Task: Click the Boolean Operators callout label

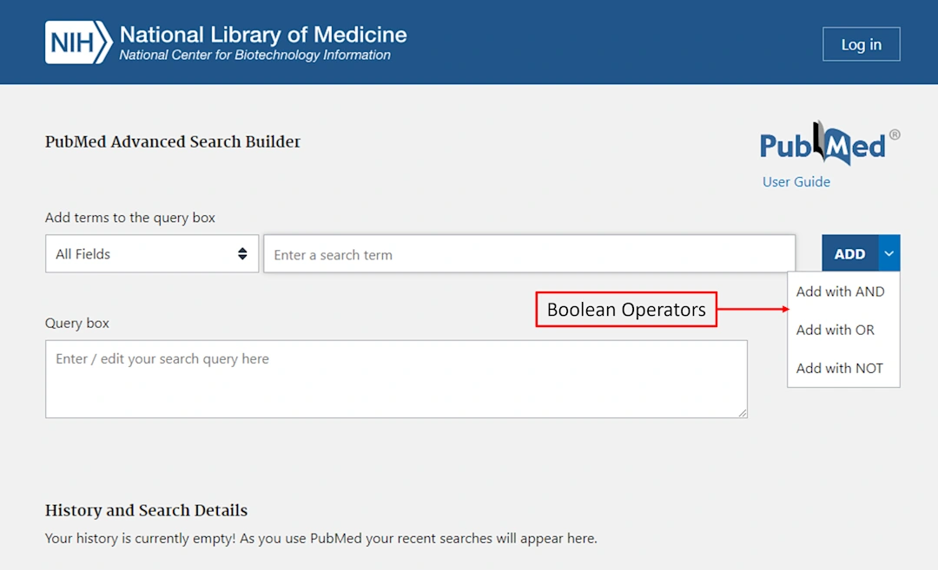Action: click(x=625, y=309)
